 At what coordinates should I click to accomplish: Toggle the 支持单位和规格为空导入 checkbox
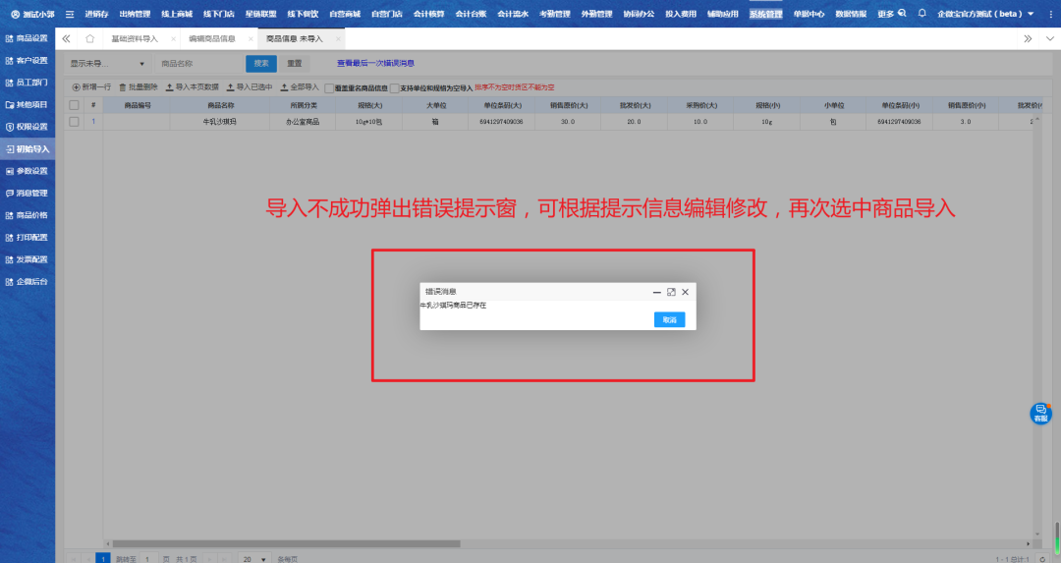point(395,87)
